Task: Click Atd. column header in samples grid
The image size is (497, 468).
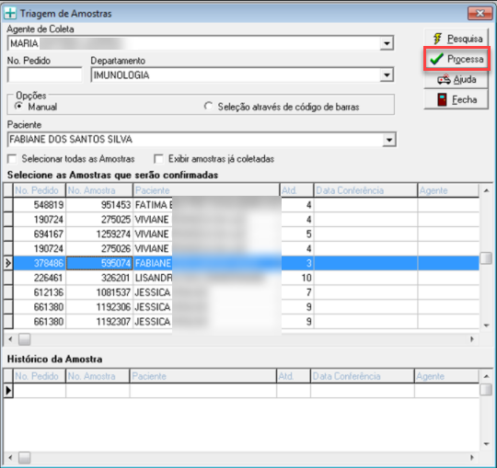Action: click(x=296, y=190)
